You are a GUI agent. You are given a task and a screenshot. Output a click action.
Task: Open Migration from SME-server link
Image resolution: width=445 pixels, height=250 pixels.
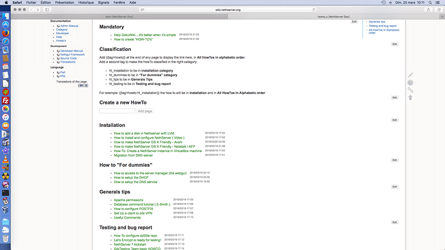coord(133,155)
